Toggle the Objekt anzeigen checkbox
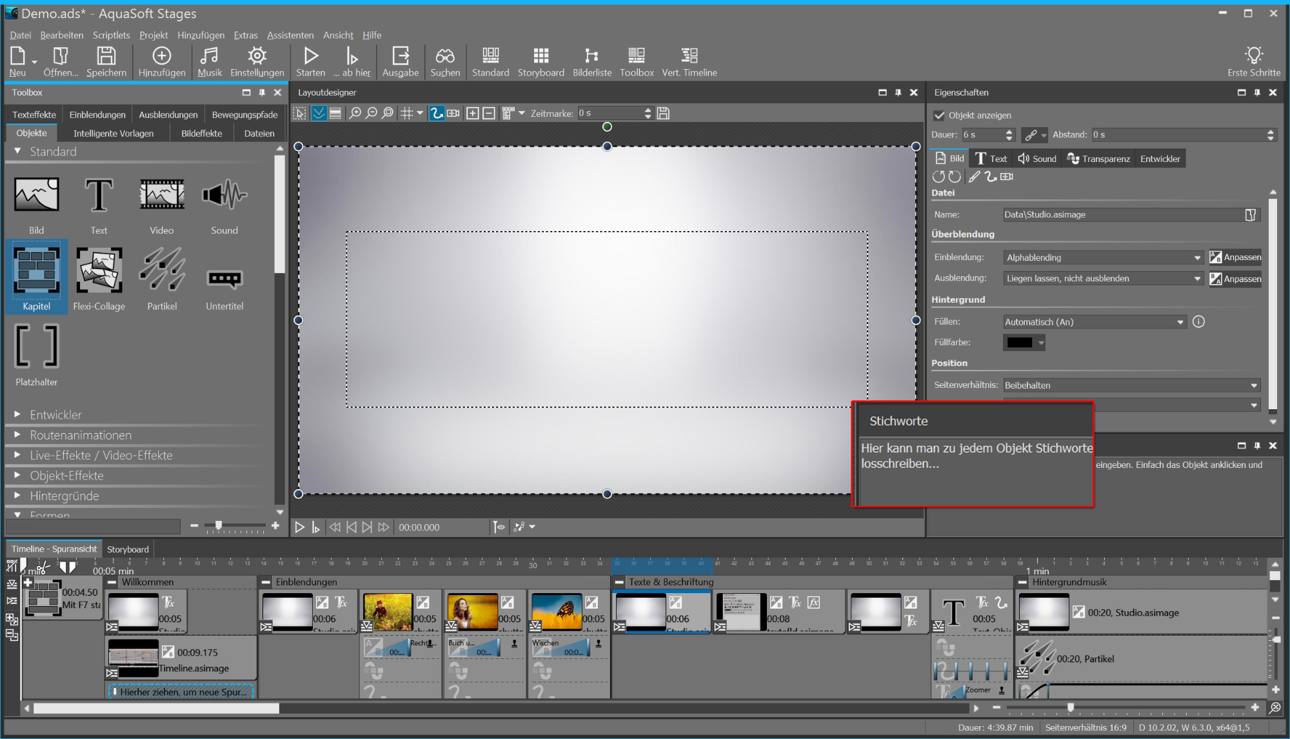Screen dimensions: 1290x739 tap(939, 116)
